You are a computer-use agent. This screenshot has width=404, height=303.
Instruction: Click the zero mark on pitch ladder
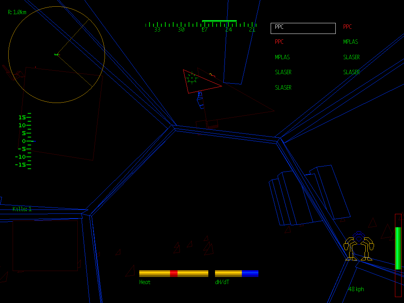24,140
